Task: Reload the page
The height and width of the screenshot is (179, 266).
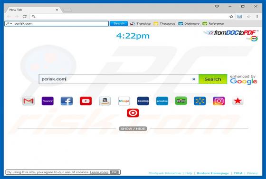Action: (x=25, y=17)
